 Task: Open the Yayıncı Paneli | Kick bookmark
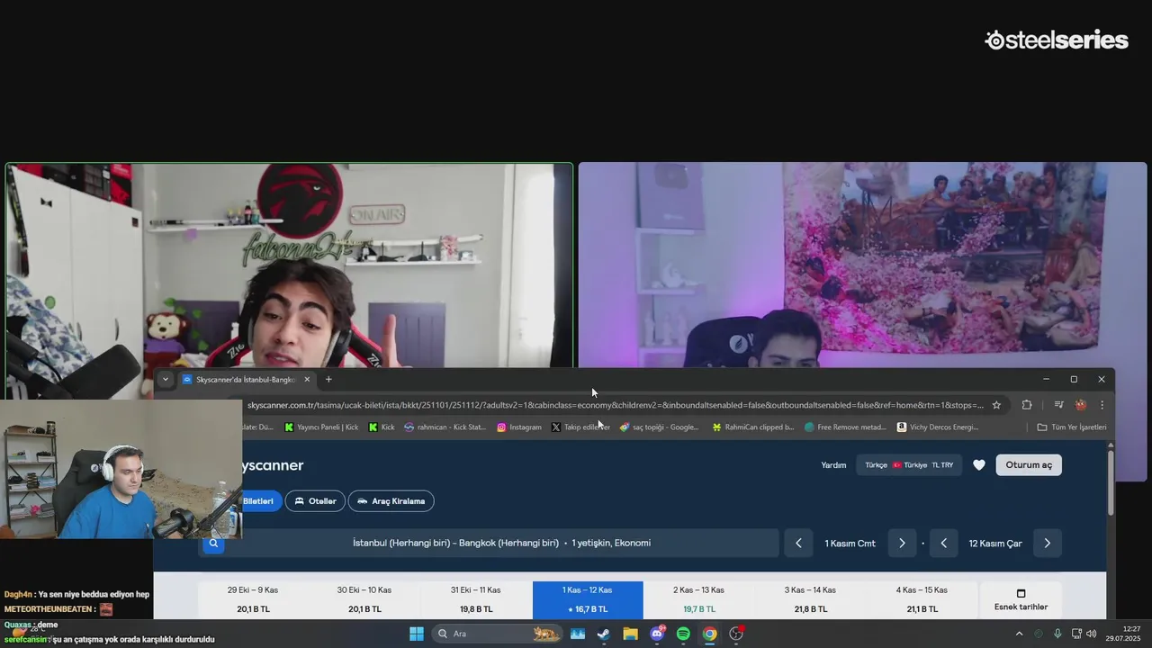(x=321, y=427)
